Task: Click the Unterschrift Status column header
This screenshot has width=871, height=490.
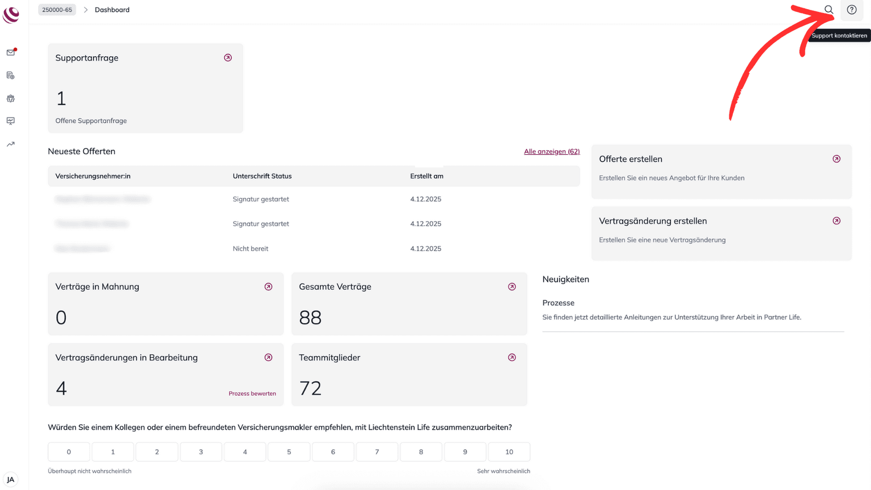Action: (x=262, y=176)
